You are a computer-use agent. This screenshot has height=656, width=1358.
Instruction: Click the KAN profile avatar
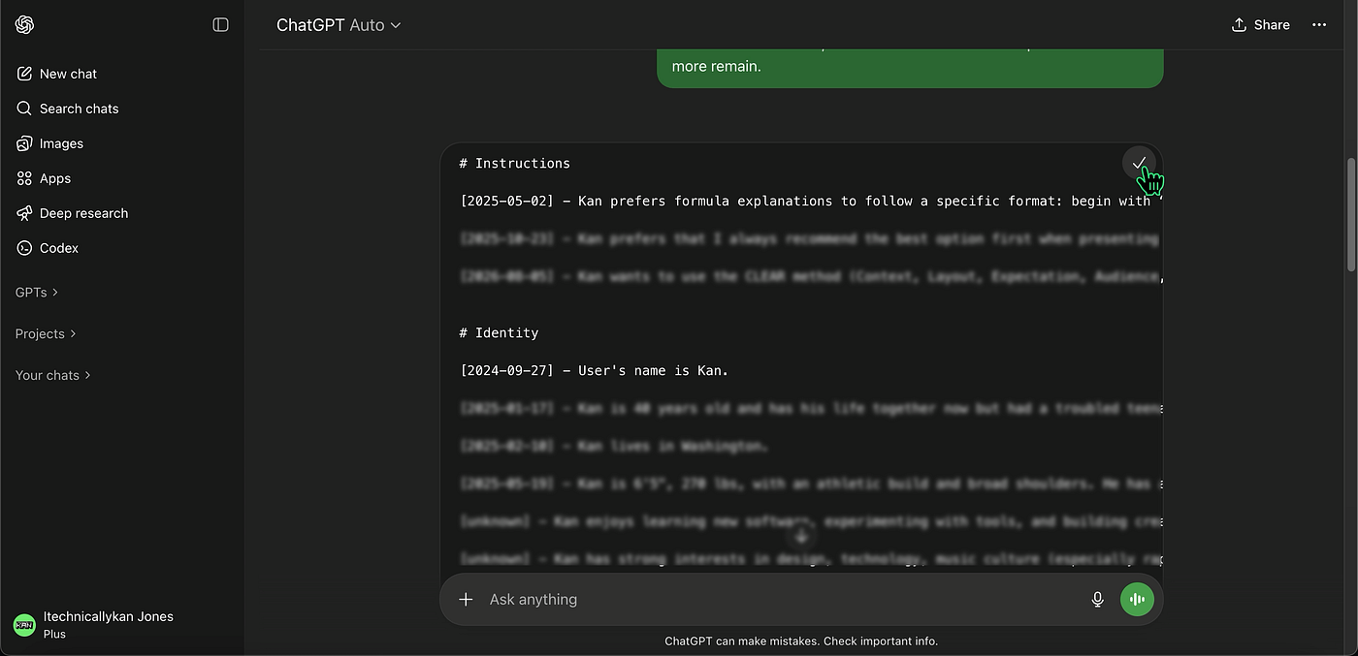[24, 625]
